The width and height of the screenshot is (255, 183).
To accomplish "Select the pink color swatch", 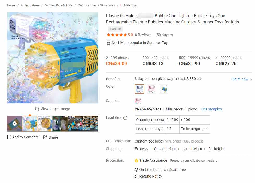I will pos(151,89).
